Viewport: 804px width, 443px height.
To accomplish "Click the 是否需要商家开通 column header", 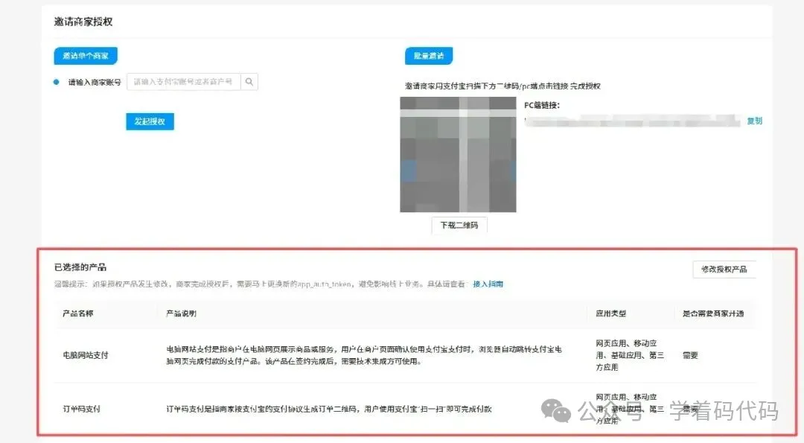I will coord(713,313).
